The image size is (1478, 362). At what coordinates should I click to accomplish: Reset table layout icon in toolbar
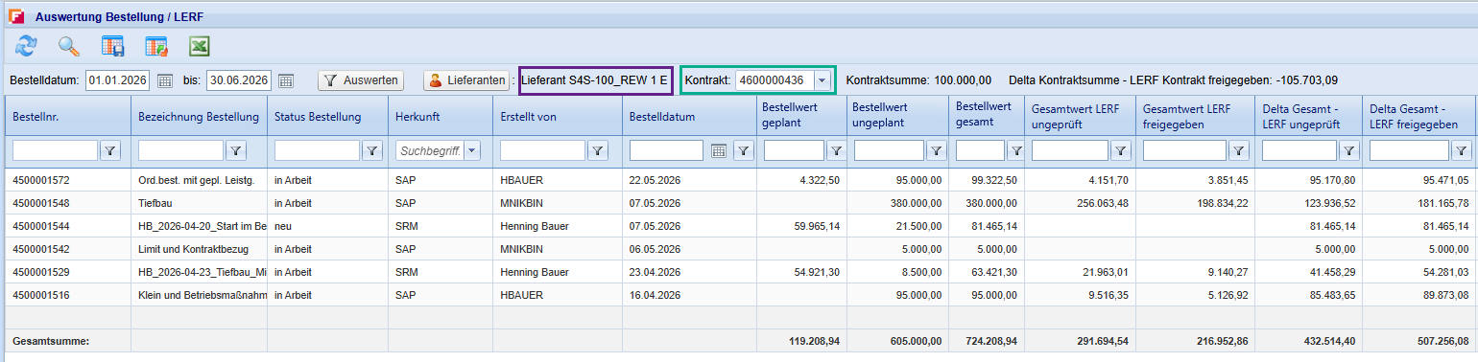coord(156,45)
